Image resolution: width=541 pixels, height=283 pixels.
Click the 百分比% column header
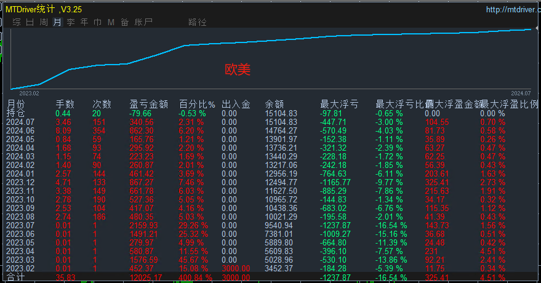click(x=197, y=104)
